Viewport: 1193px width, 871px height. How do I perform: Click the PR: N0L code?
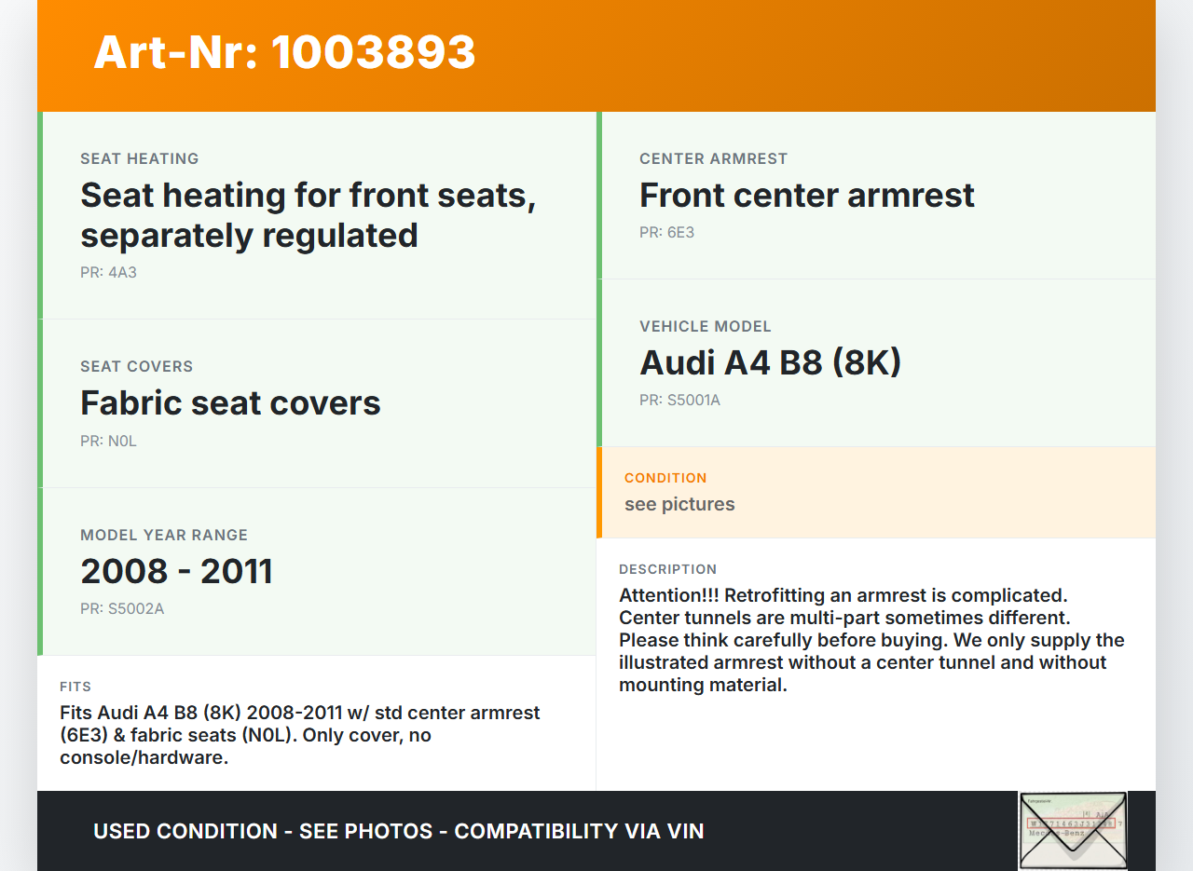tap(108, 442)
